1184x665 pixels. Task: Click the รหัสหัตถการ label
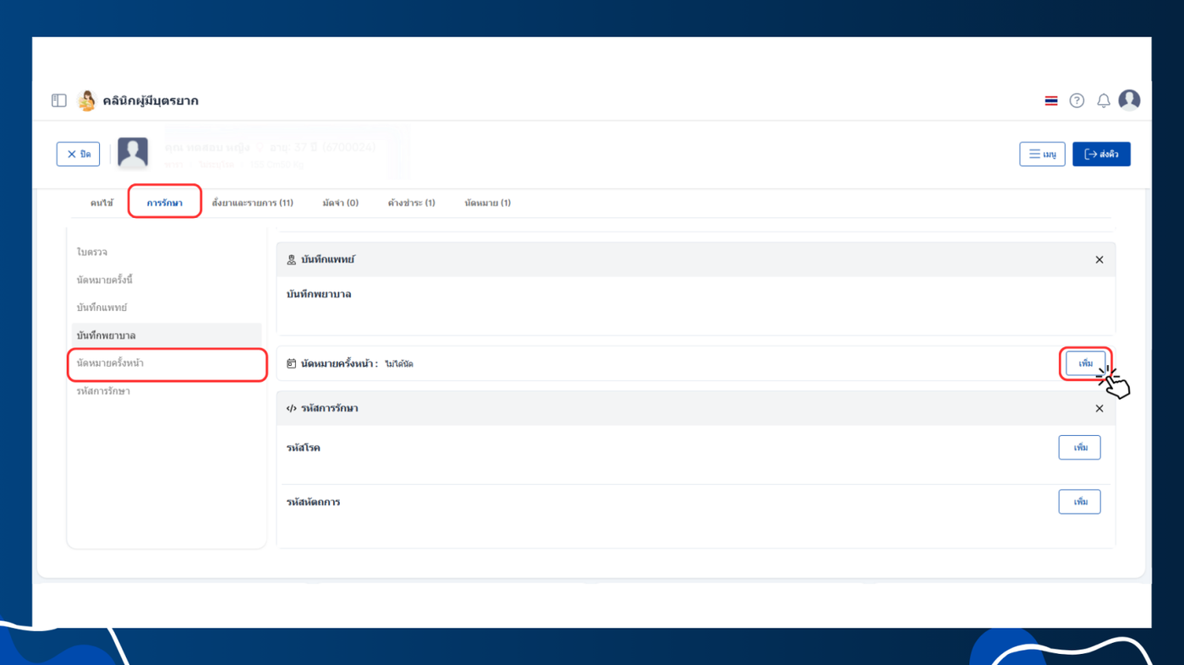tap(313, 502)
